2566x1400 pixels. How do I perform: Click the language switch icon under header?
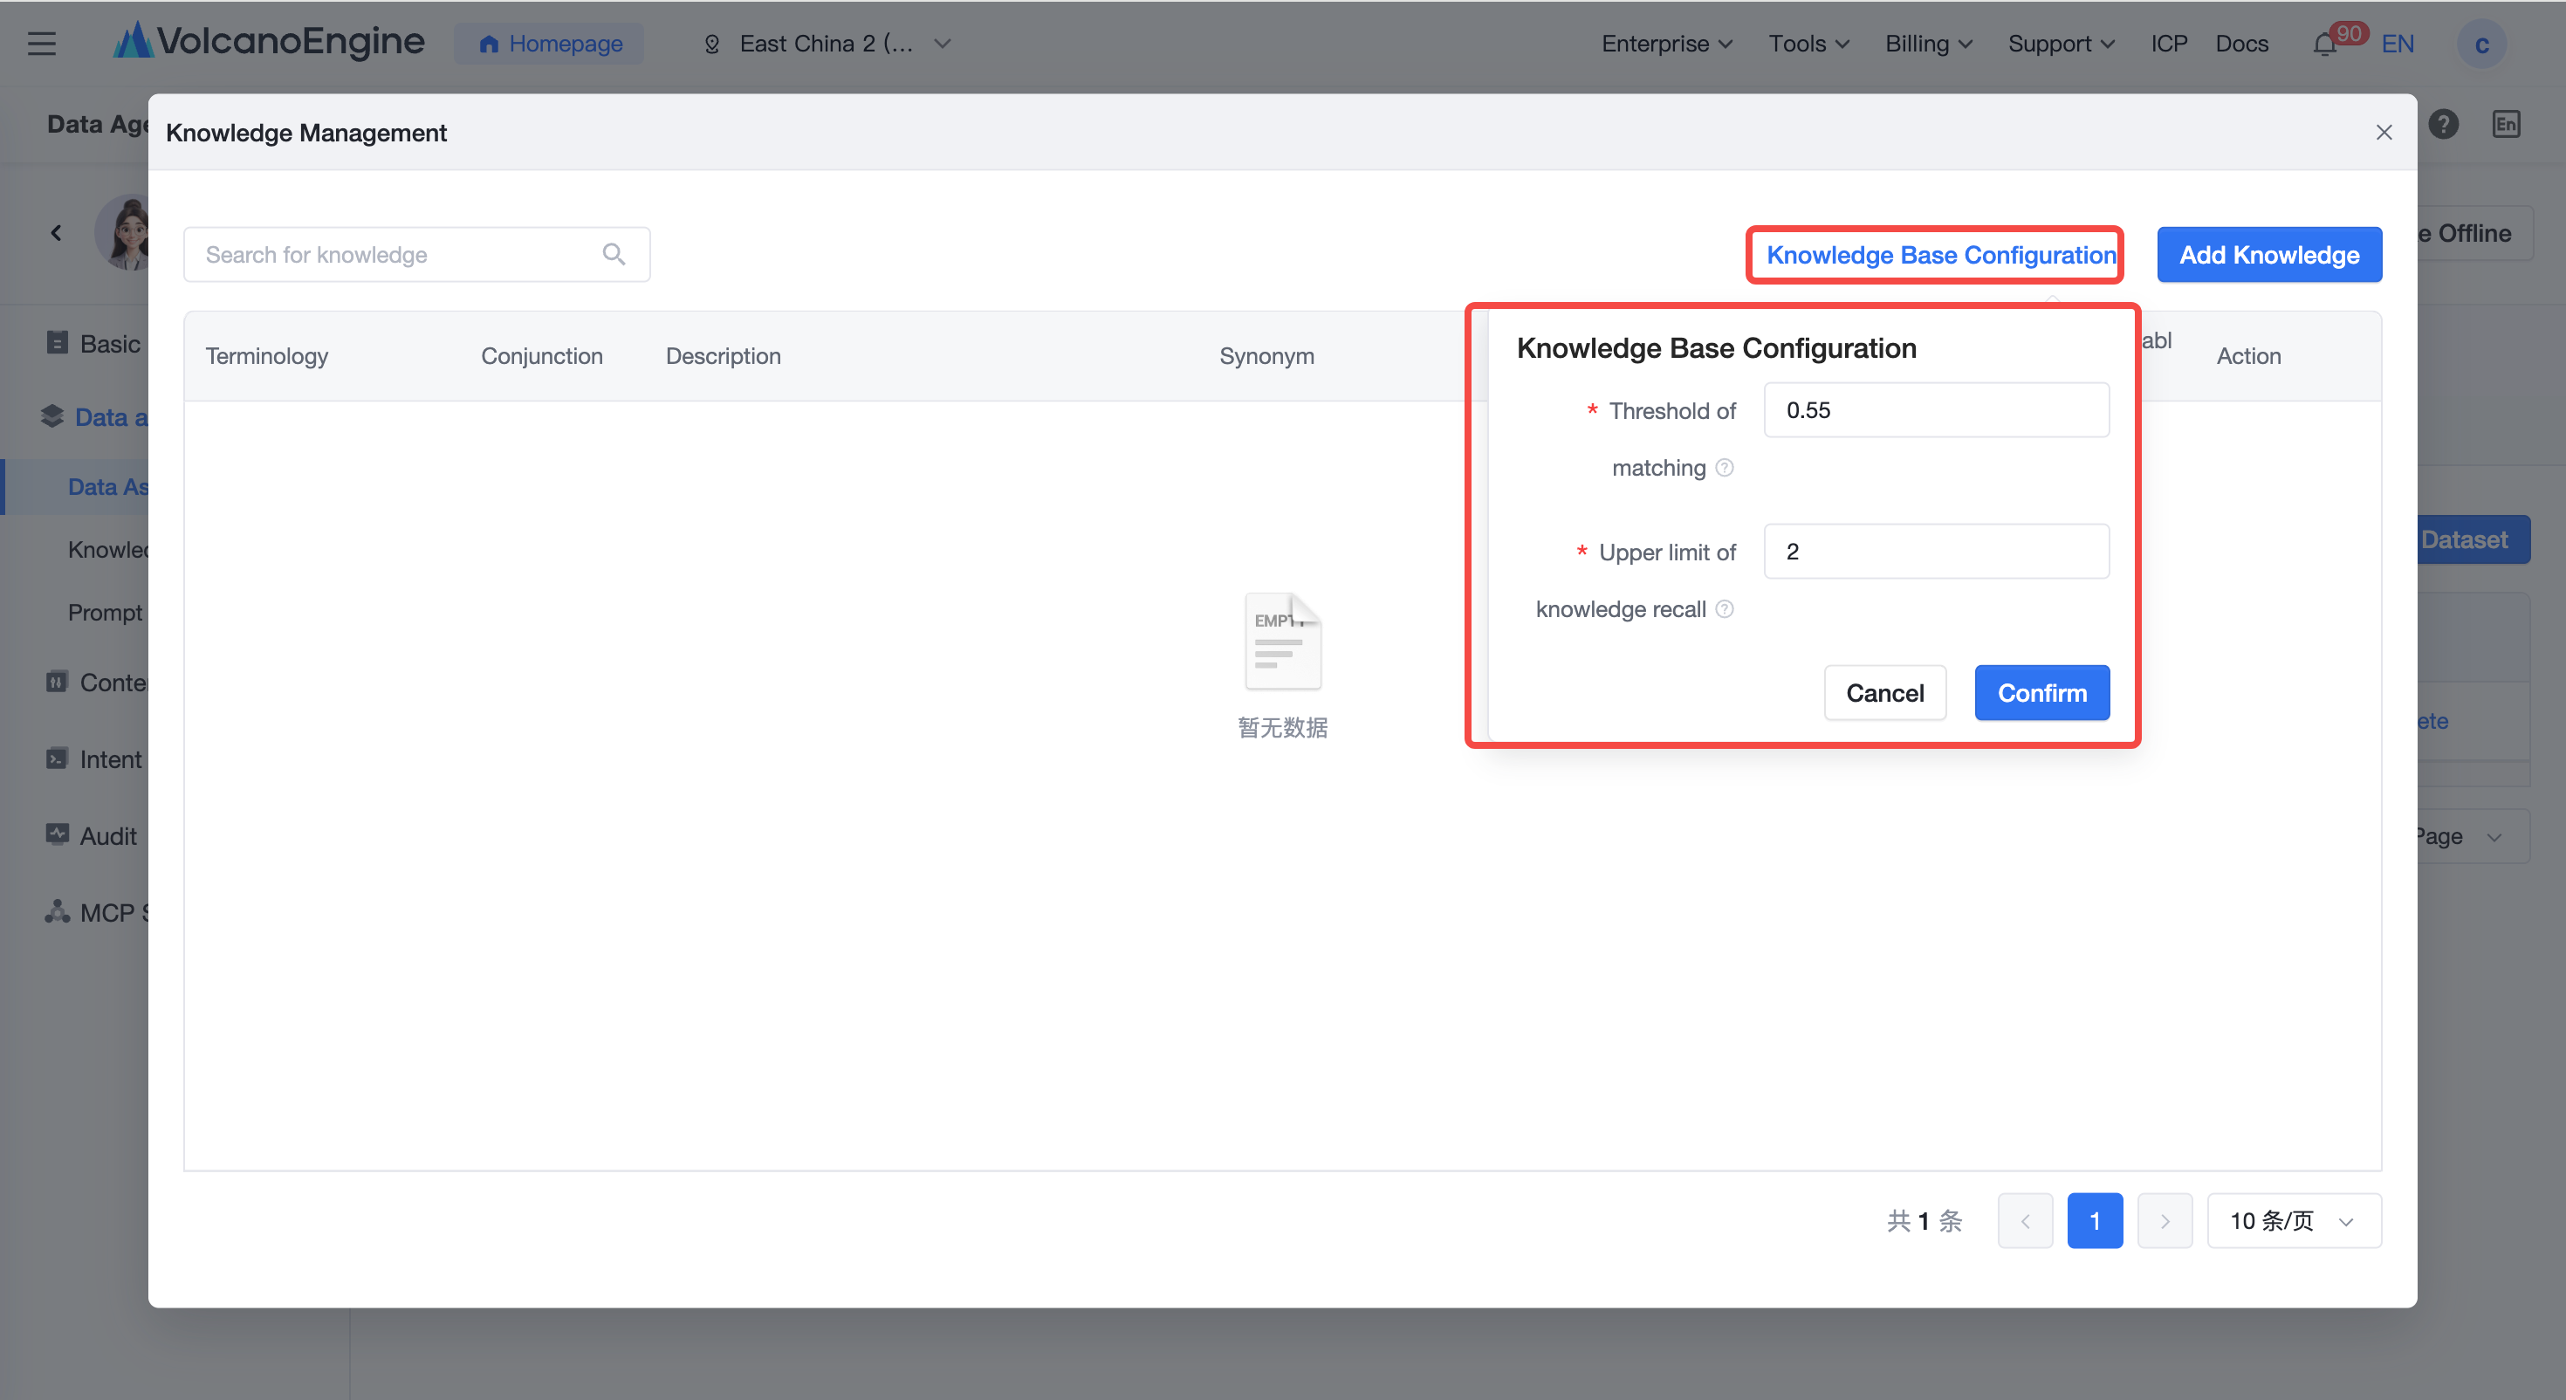pyautogui.click(x=2507, y=125)
